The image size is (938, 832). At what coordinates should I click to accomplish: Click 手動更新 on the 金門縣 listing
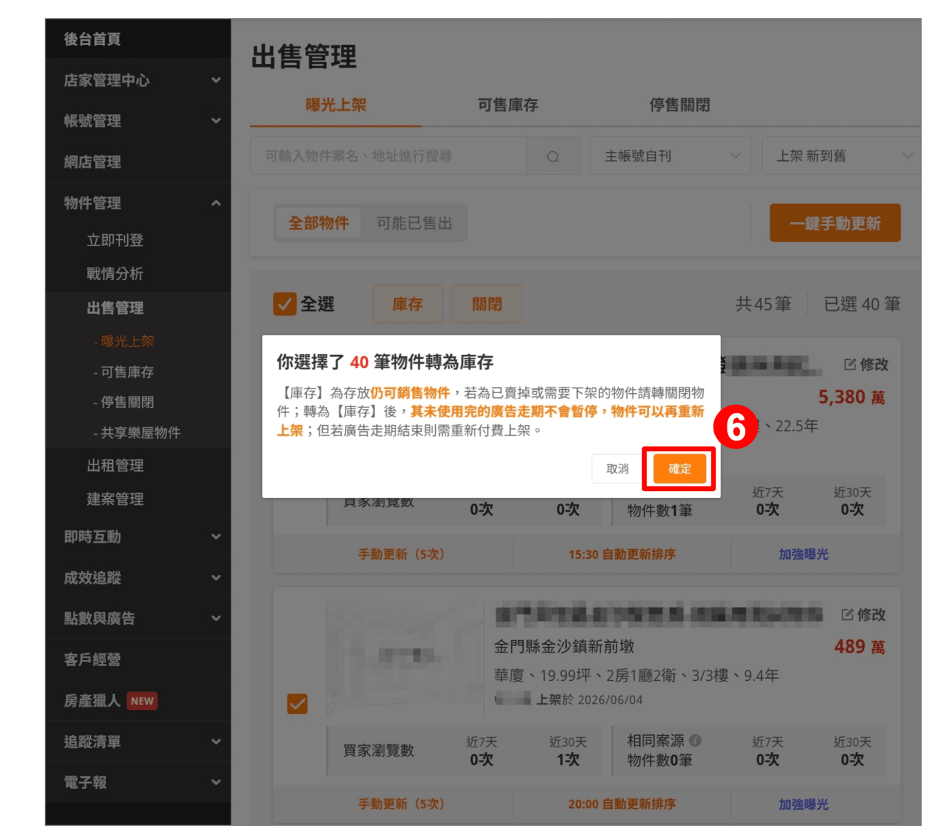coord(401,804)
